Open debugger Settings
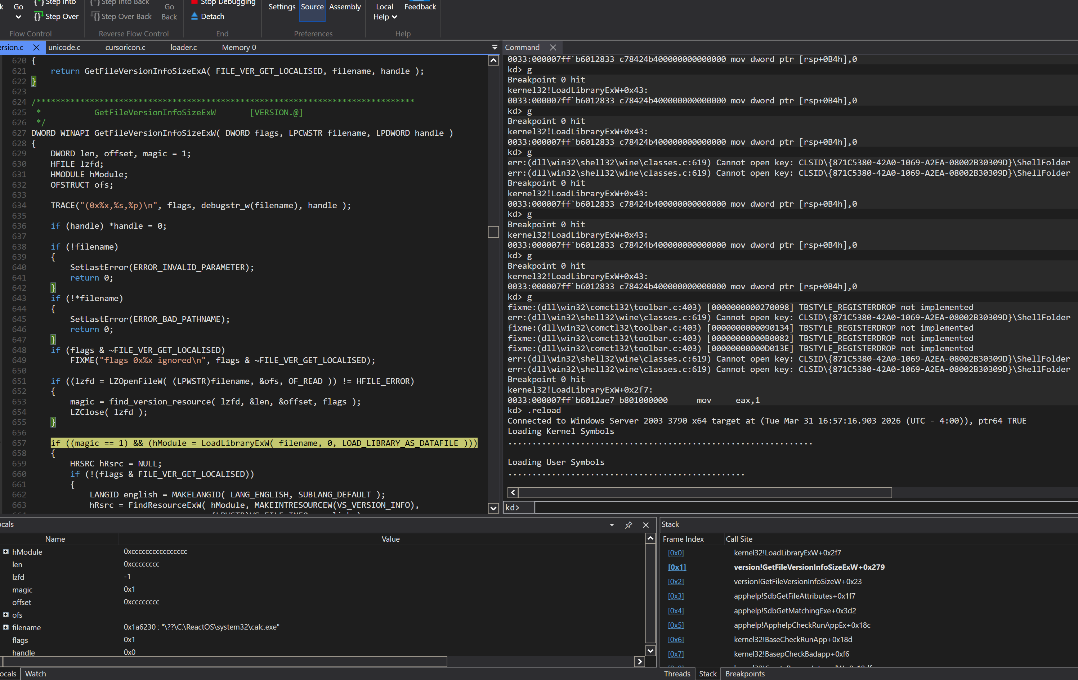 282,7
